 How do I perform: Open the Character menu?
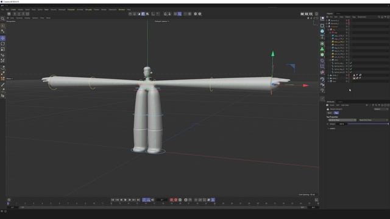pyautogui.click(x=71, y=10)
